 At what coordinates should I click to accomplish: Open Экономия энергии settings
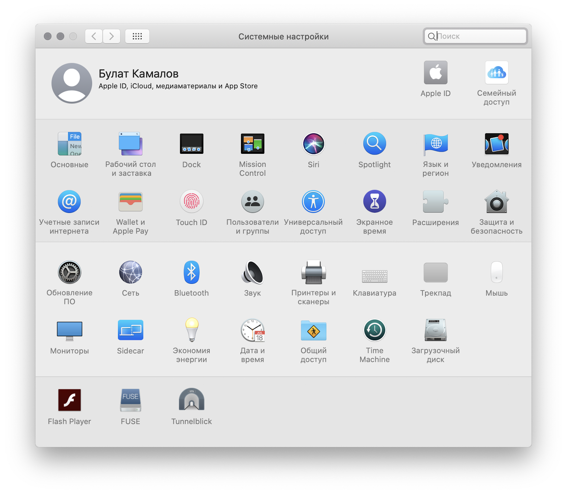pos(192,330)
